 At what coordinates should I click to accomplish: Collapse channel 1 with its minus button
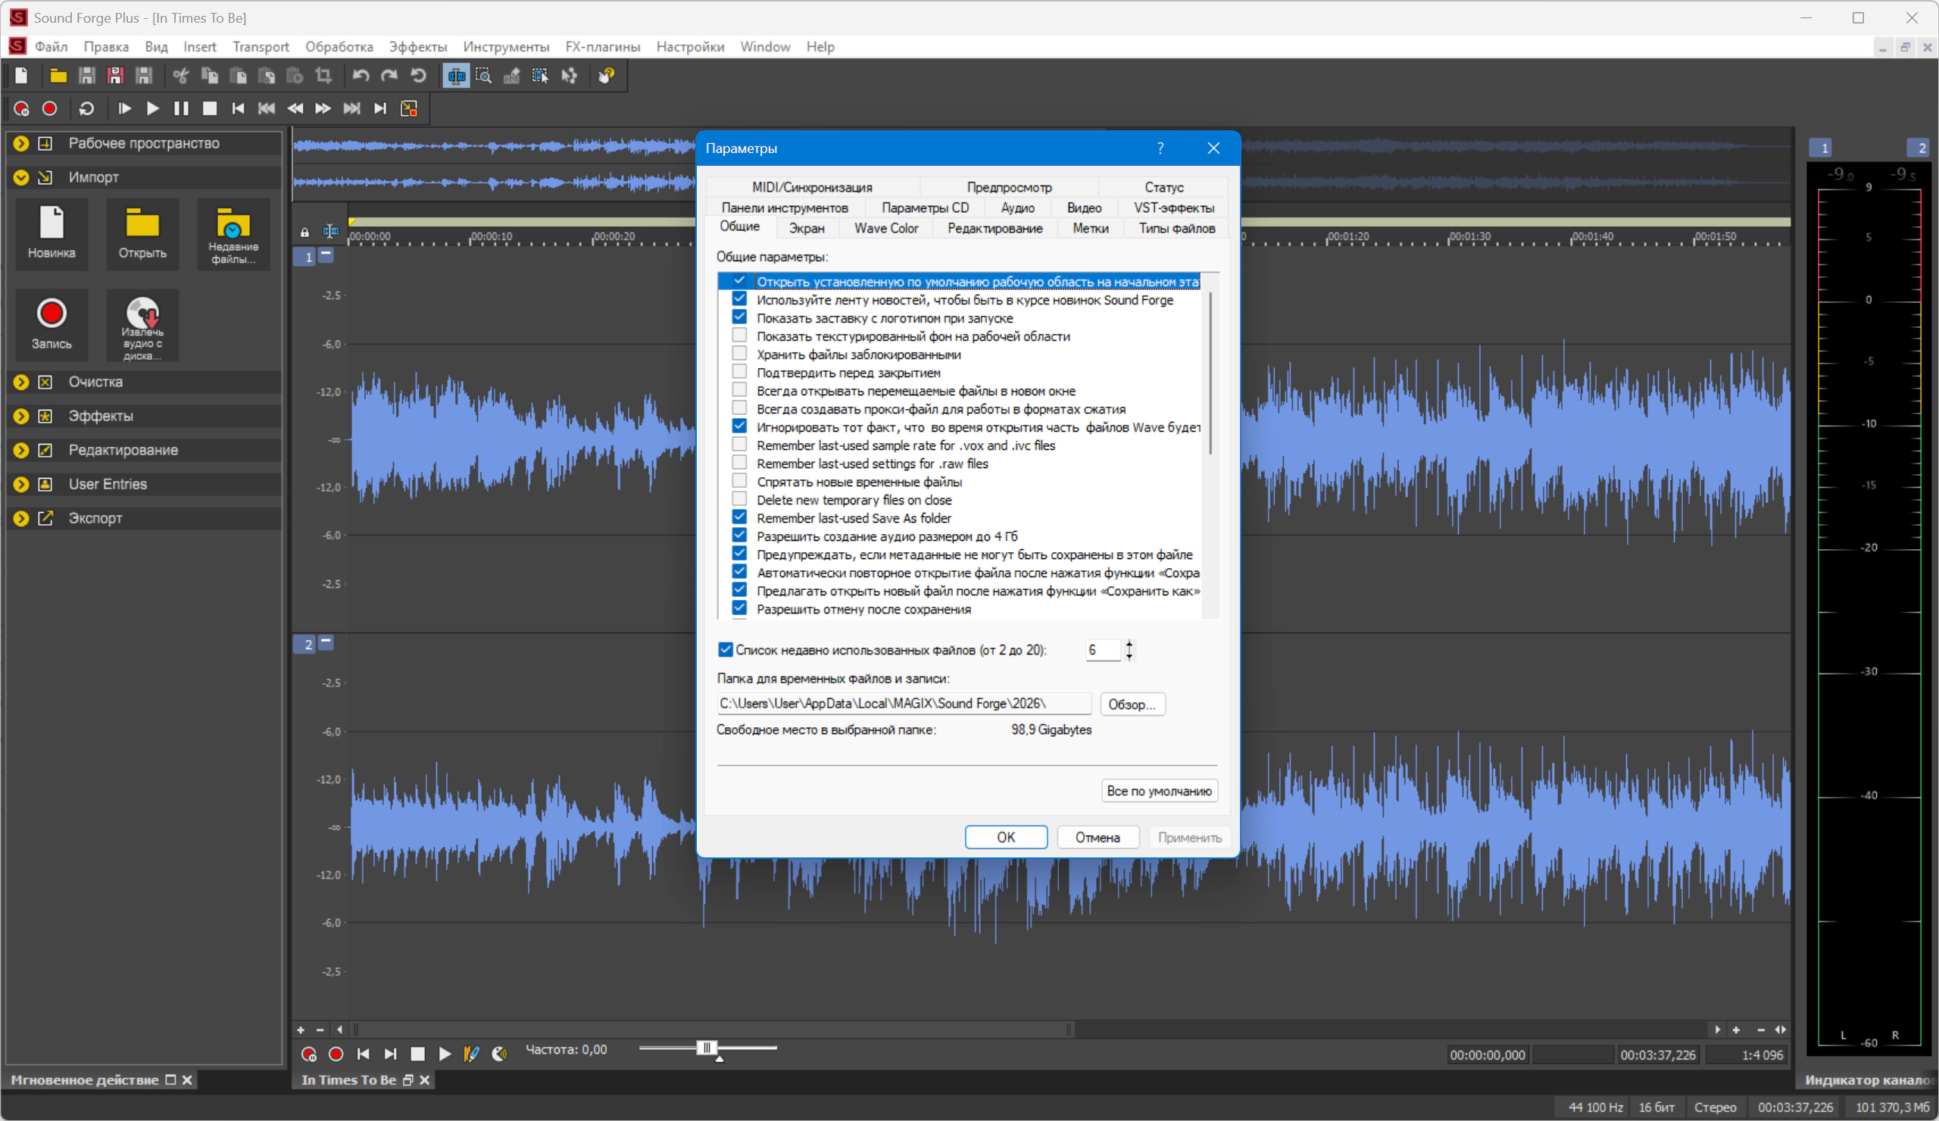click(326, 254)
